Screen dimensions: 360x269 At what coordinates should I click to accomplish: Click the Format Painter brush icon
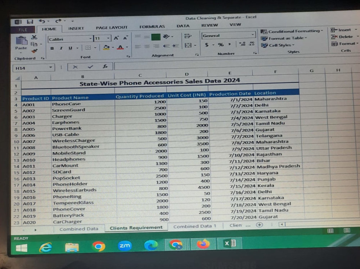(x=34, y=51)
